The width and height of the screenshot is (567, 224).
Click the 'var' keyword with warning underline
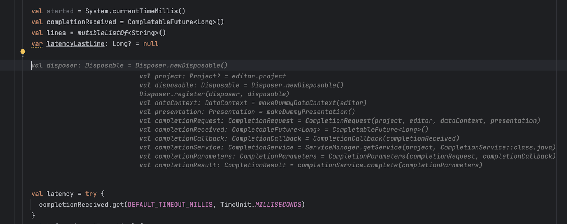tap(37, 44)
